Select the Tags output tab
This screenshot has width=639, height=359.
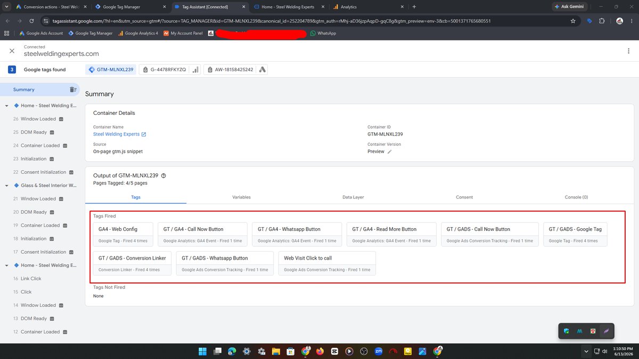click(135, 197)
